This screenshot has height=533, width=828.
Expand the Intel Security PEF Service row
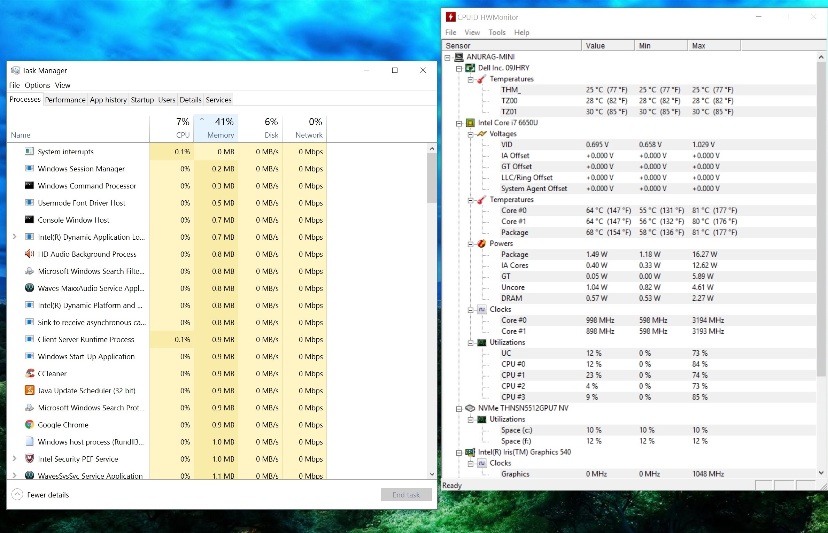(x=15, y=458)
